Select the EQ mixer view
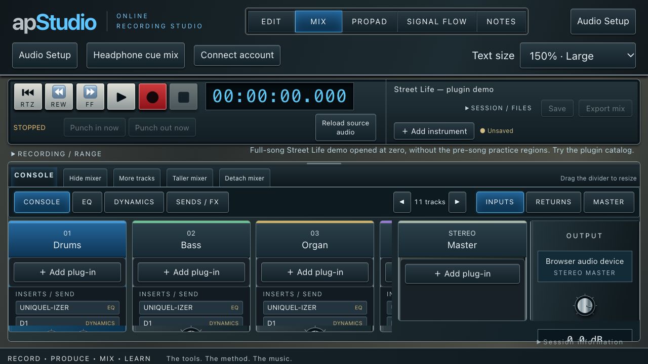Screen dimensions: 648x364 (87, 202)
